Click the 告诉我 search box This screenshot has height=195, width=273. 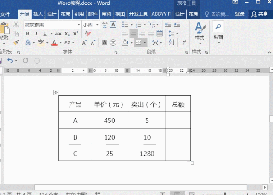217,14
